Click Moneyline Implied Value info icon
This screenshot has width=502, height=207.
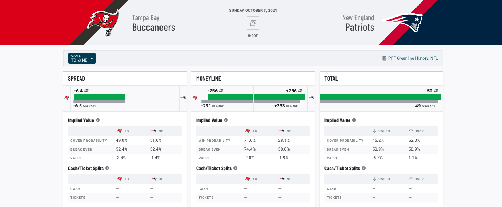tap(226, 120)
